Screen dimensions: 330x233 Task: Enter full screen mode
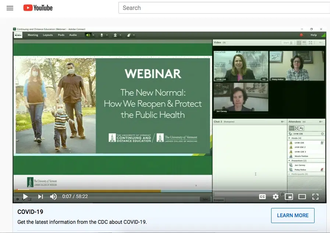pyautogui.click(x=315, y=197)
